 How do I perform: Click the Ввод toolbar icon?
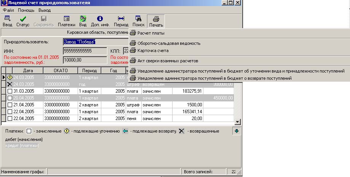tap(7, 19)
